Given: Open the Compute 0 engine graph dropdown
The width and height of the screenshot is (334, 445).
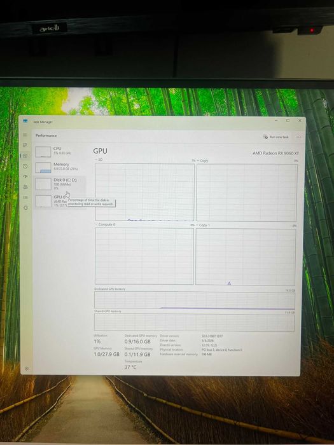Looking at the screenshot, I should [106, 224].
